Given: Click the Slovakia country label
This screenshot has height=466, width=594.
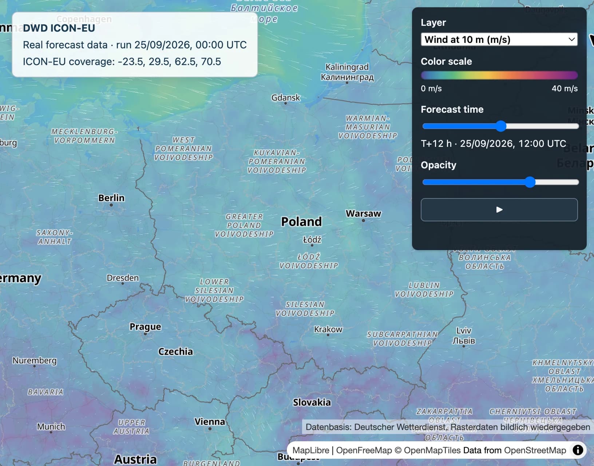Looking at the screenshot, I should 312,402.
